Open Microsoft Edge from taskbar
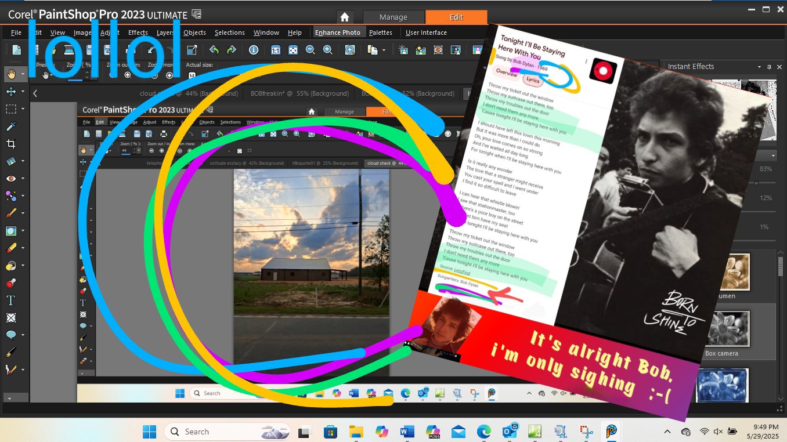 point(484,432)
